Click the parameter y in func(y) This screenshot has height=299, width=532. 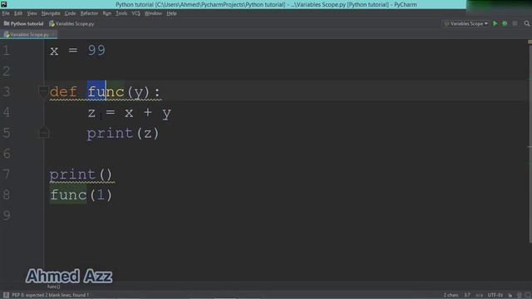click(x=138, y=92)
